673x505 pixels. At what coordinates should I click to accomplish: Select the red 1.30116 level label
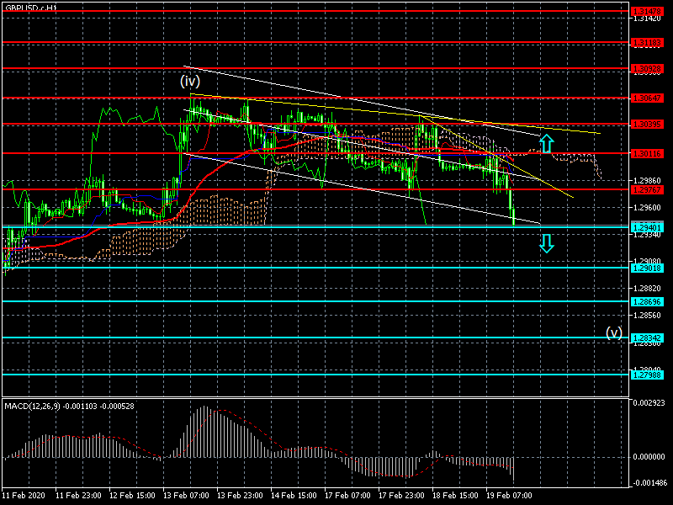647,154
